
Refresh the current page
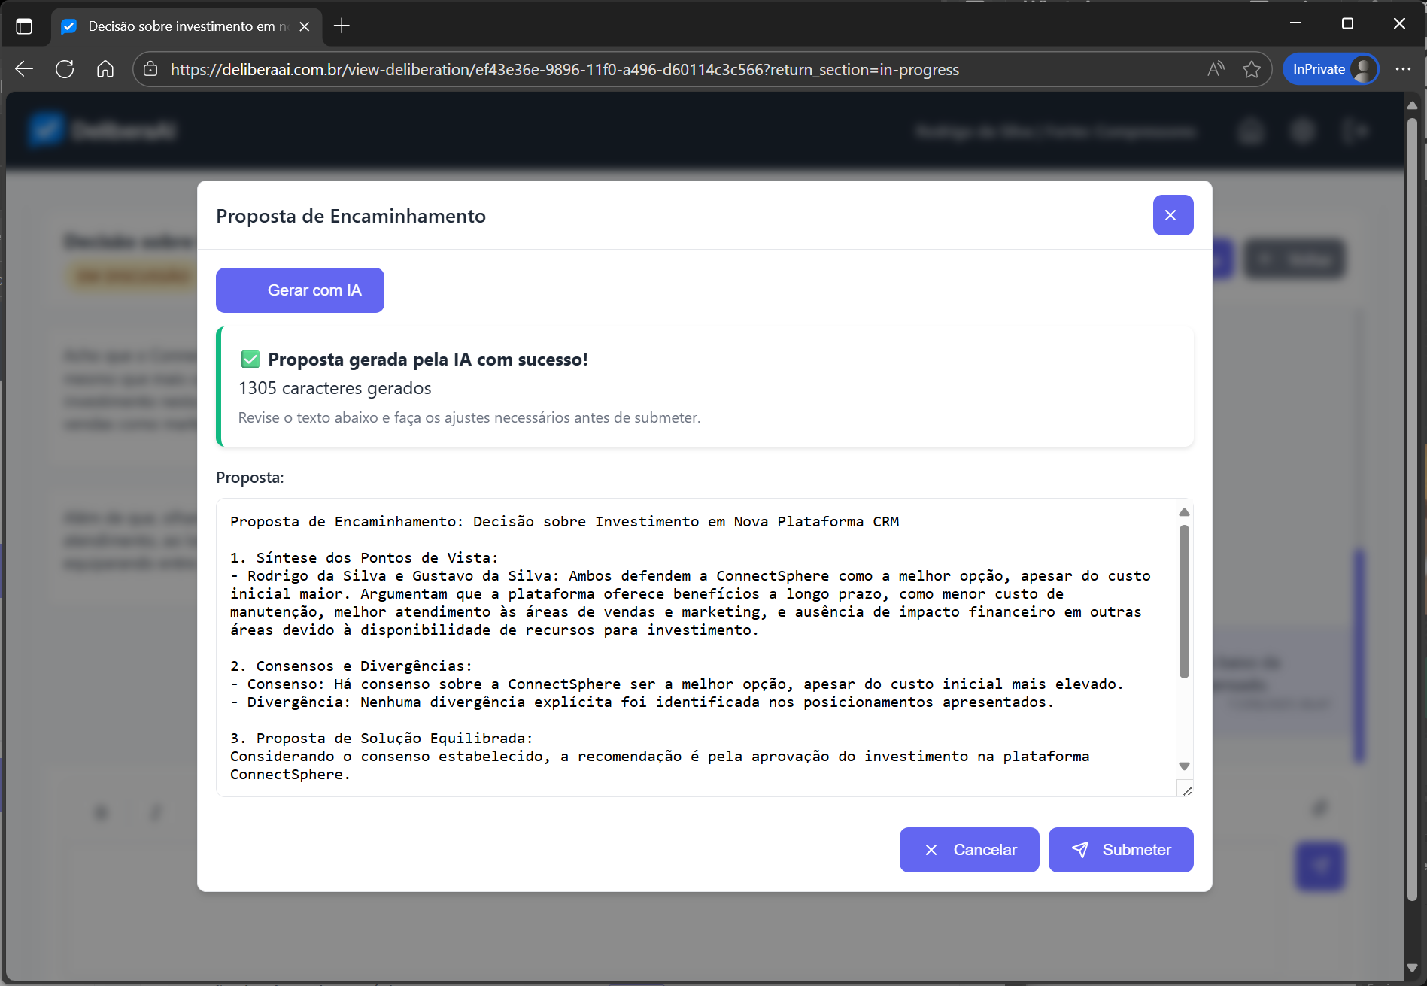[65, 69]
